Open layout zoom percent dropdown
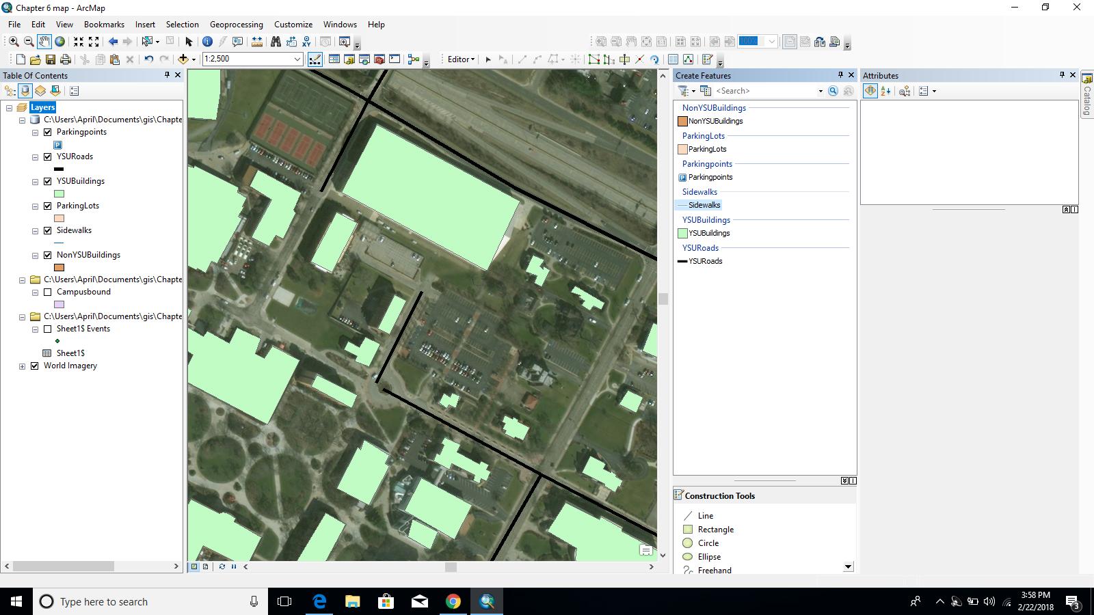1094x615 pixels. click(x=772, y=42)
